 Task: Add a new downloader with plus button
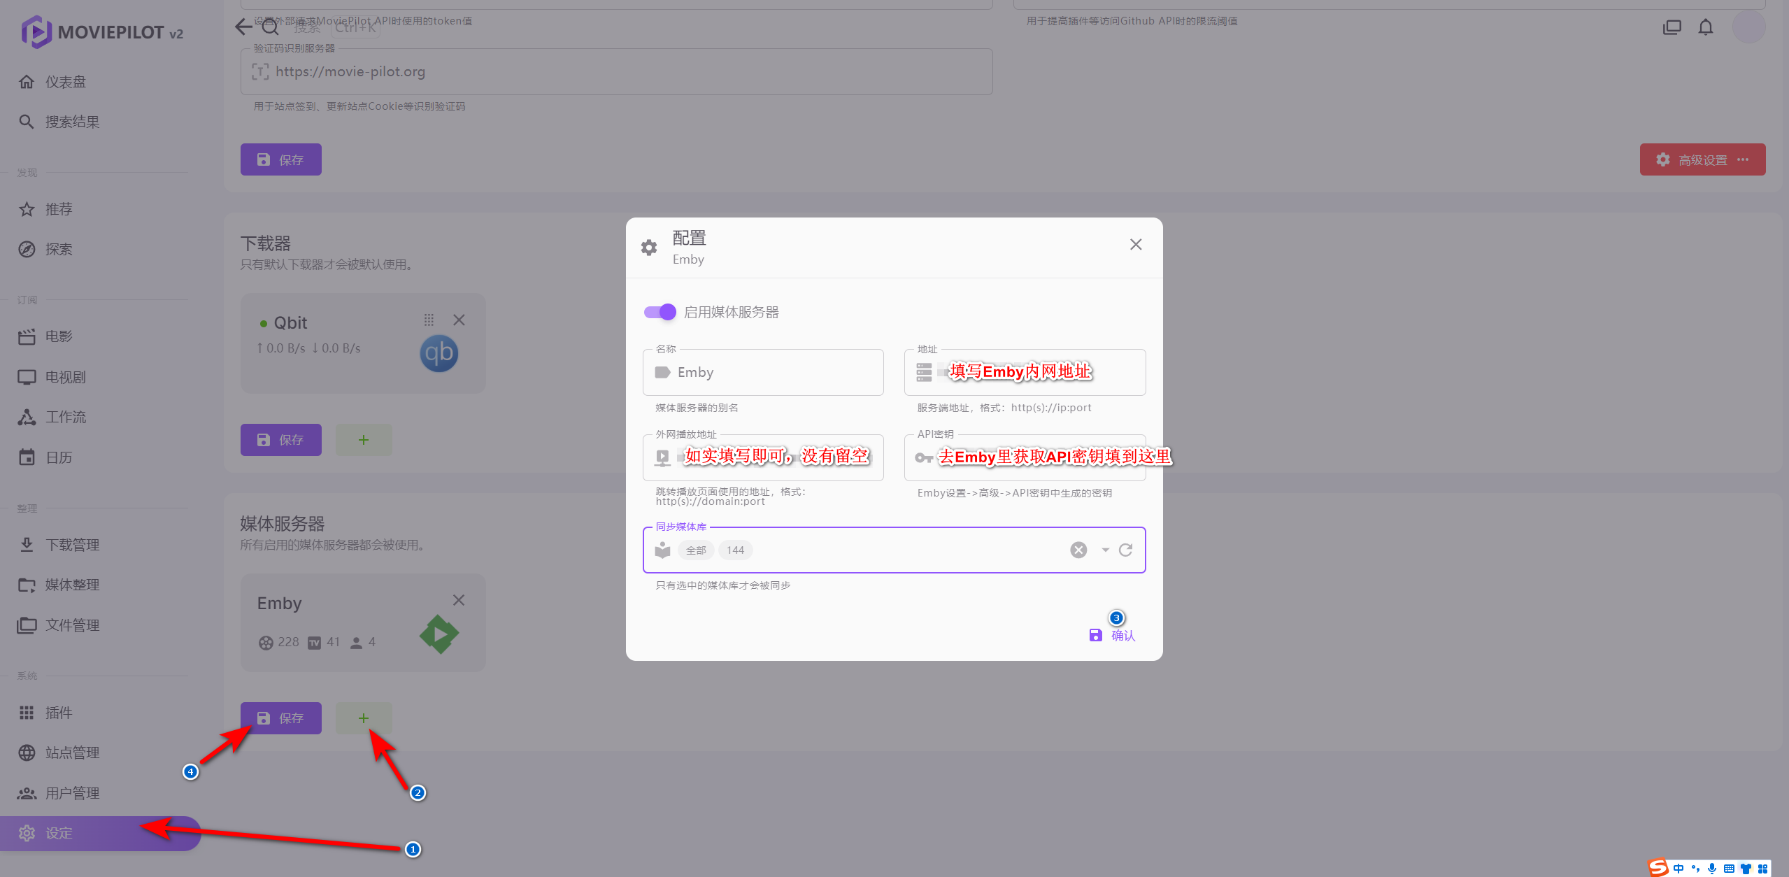pyautogui.click(x=364, y=440)
